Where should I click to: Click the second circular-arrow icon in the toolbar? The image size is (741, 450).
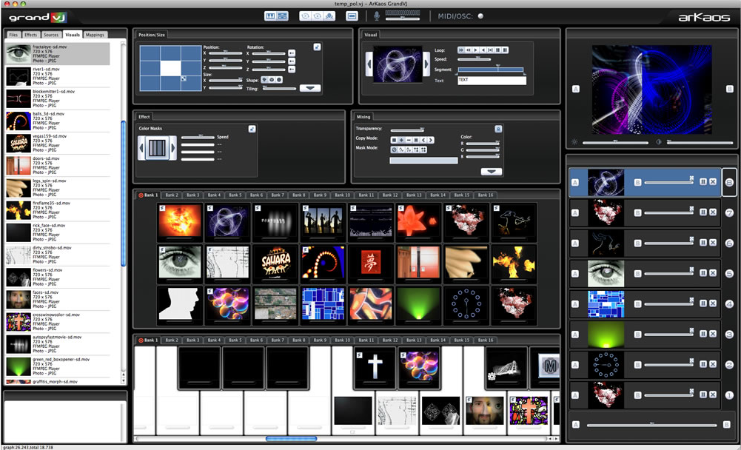(x=317, y=16)
